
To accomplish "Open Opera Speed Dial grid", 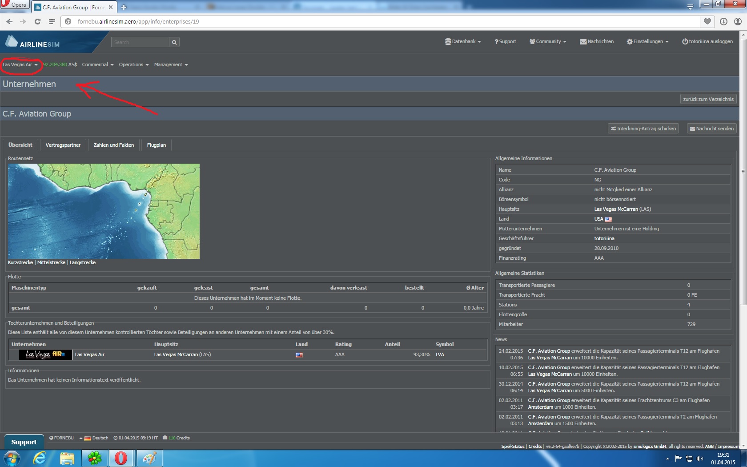I will pos(52,21).
